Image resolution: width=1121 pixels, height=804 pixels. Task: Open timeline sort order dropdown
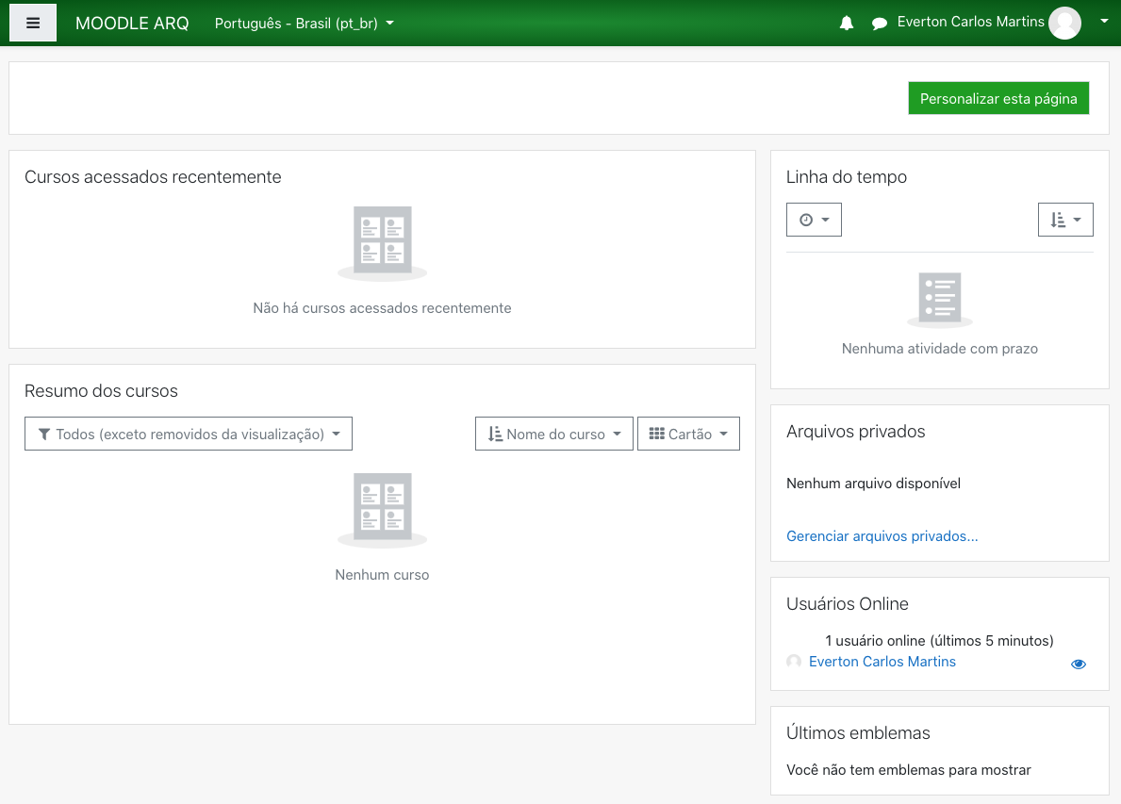click(1065, 220)
